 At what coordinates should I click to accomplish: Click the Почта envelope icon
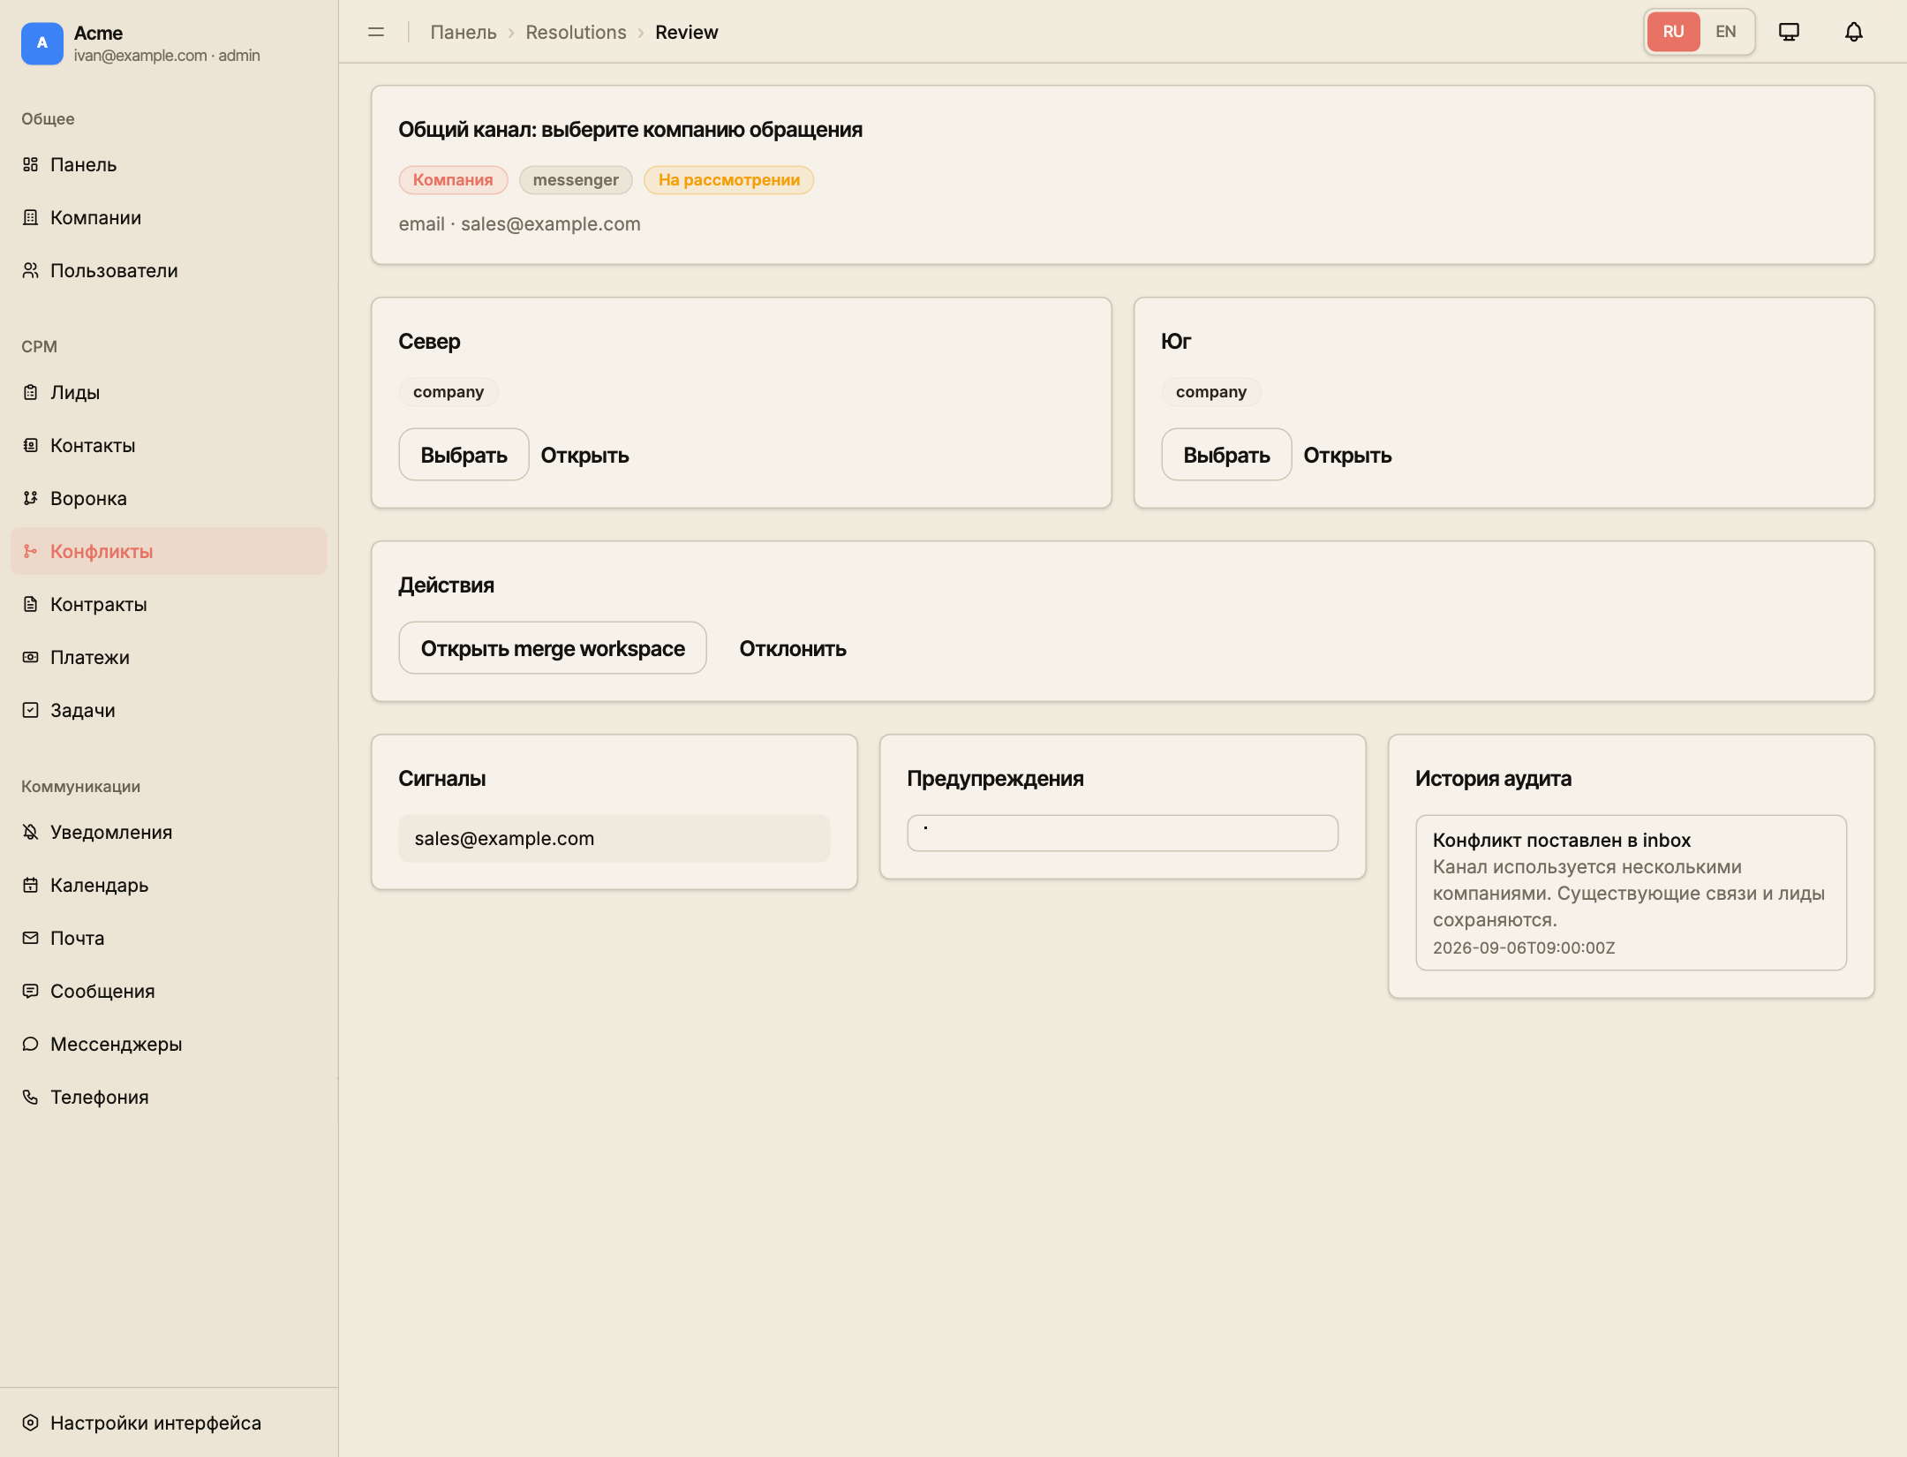click(x=30, y=938)
